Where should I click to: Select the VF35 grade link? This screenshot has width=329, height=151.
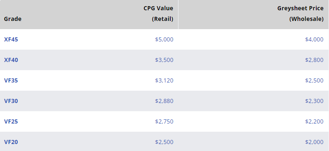pyautogui.click(x=11, y=80)
